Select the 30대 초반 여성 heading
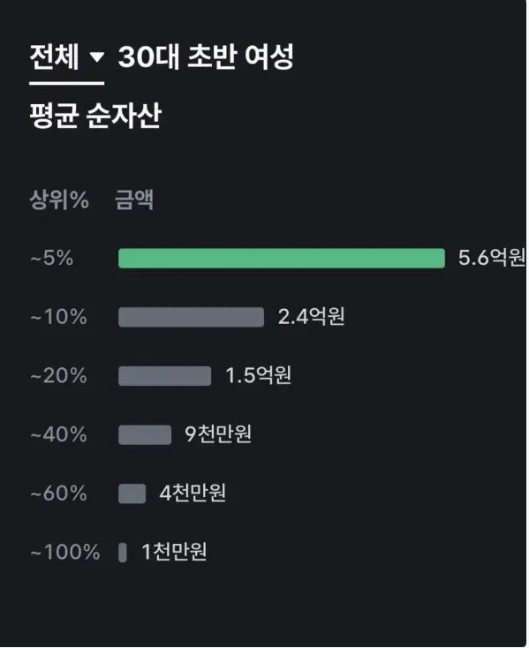 pos(206,57)
